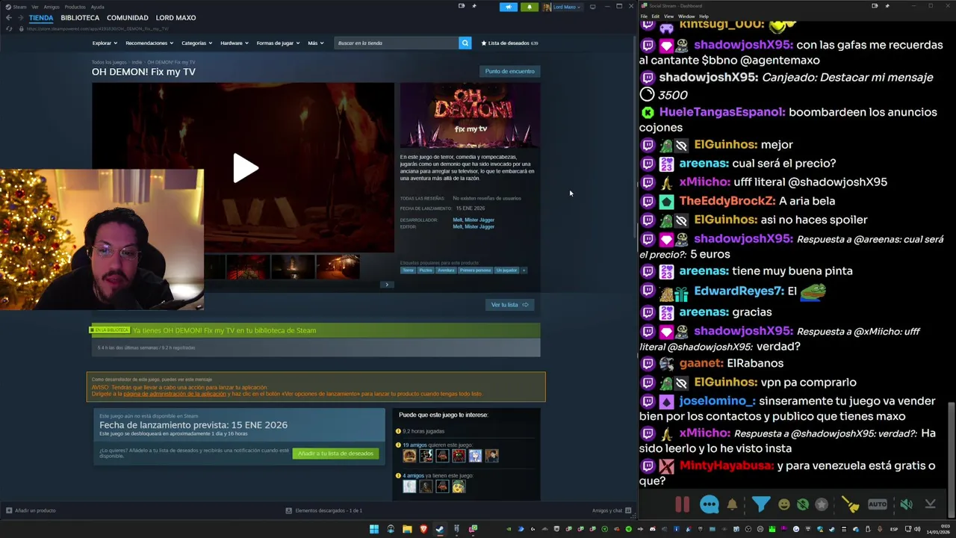The width and height of the screenshot is (956, 538).
Task: Expand the Categorías dropdown
Action: 196,43
